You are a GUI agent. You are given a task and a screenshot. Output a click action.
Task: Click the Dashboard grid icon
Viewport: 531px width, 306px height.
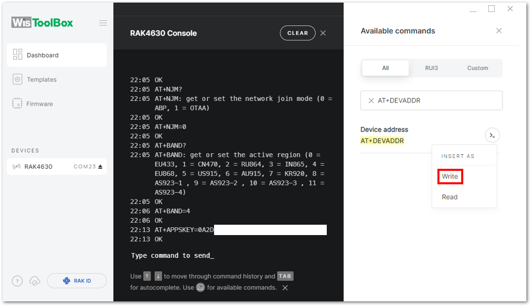18,54
